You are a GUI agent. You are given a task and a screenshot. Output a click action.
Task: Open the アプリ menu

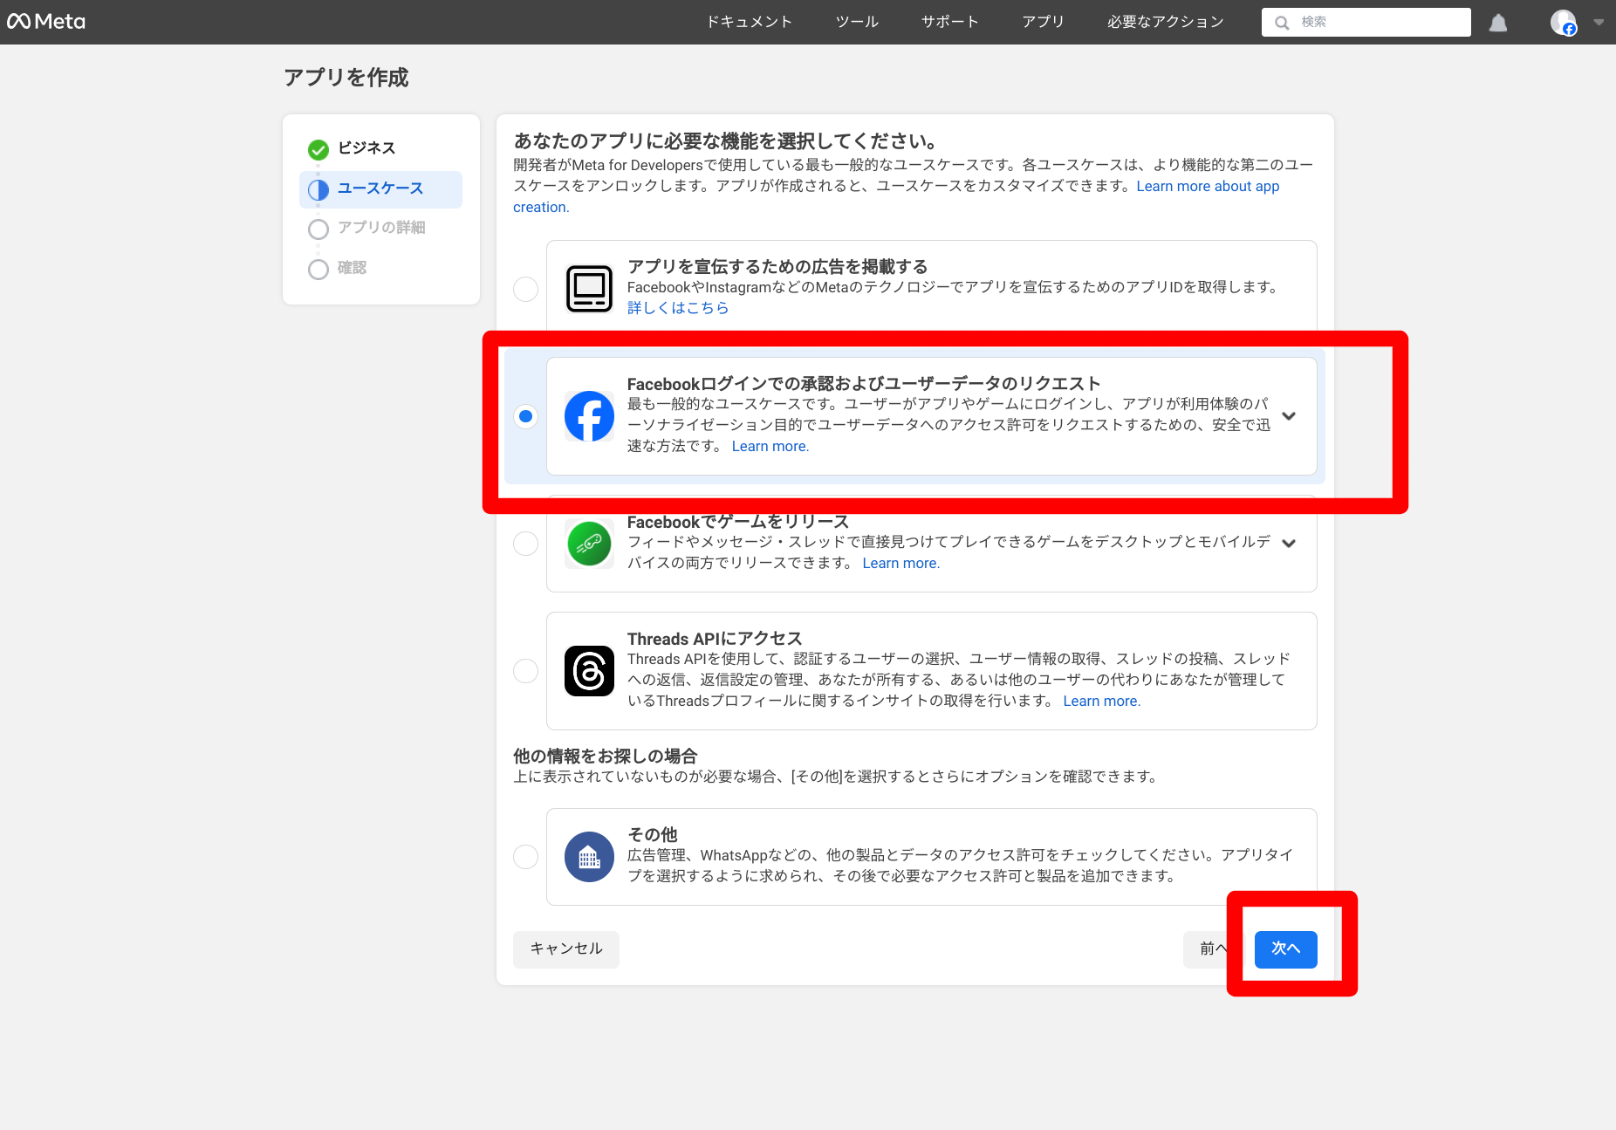[x=1043, y=22]
